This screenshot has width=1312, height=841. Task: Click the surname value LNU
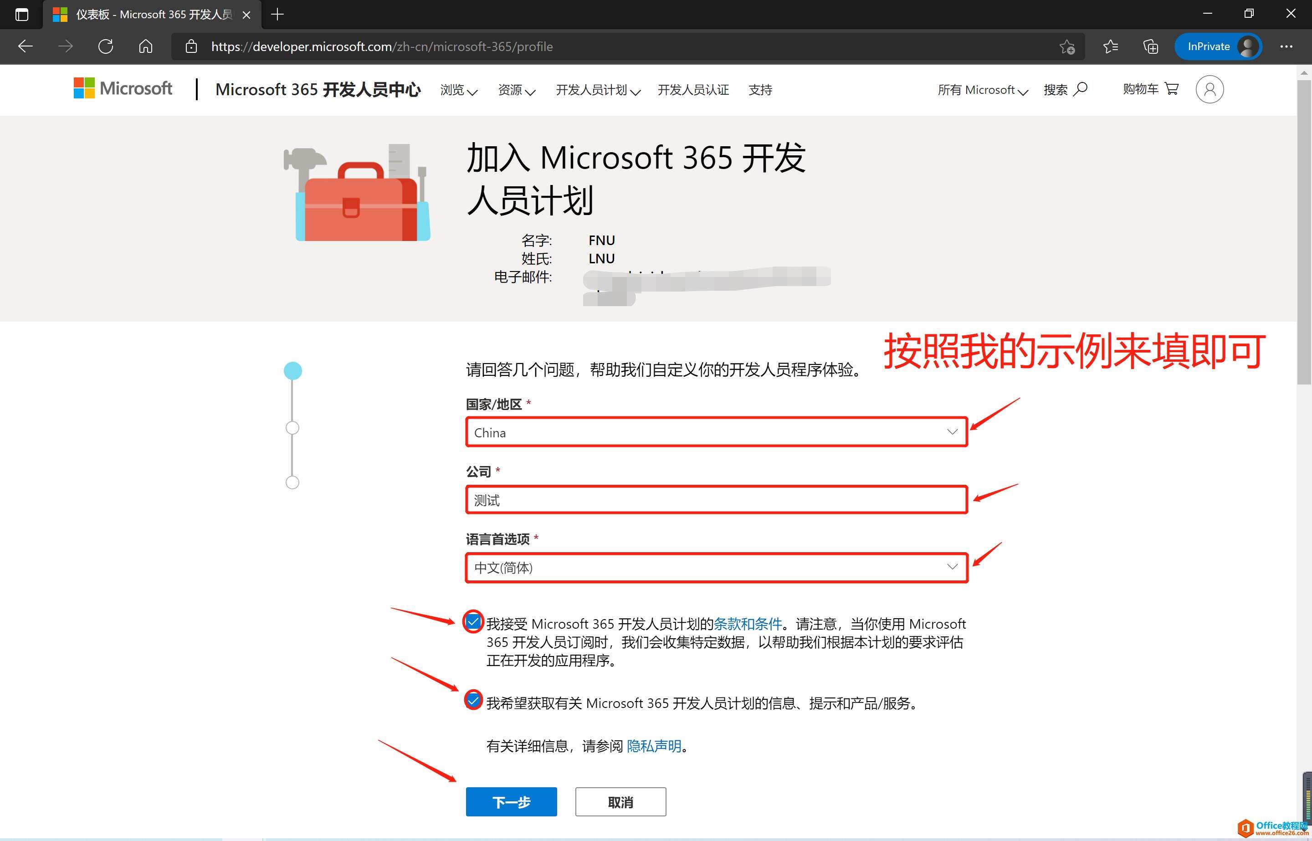pos(602,258)
